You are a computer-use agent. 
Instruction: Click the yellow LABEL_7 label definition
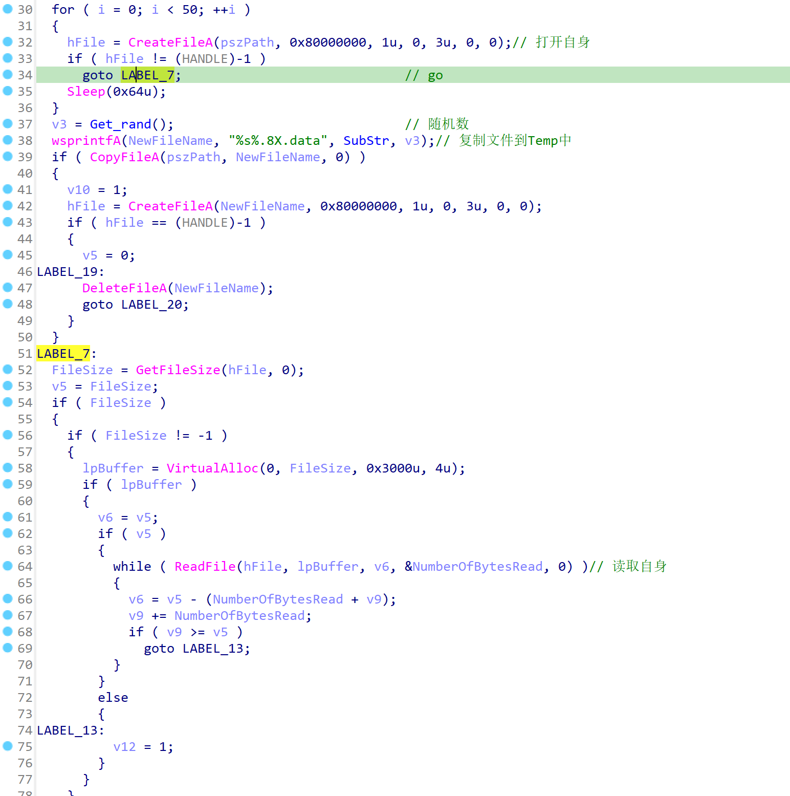63,354
